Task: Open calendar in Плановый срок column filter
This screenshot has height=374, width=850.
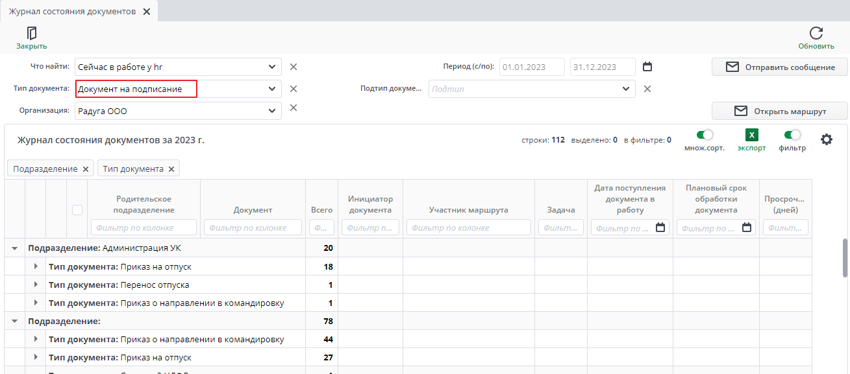Action: (747, 228)
